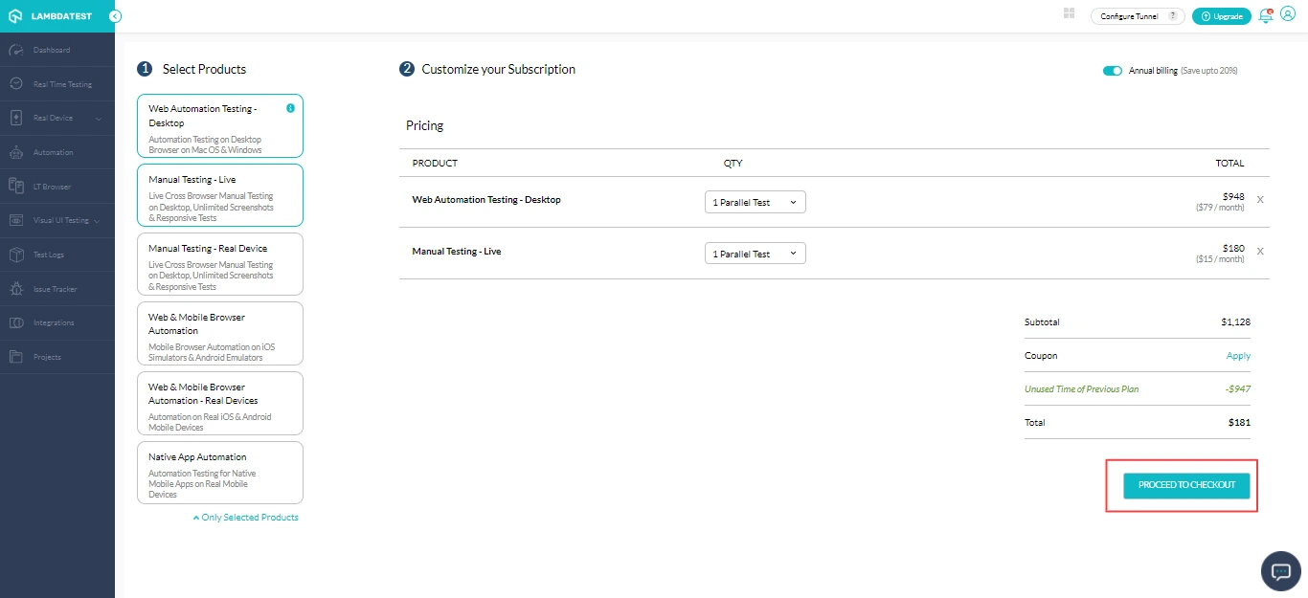Click the Apply coupon link
Viewport: 1308px width, 598px height.
[x=1238, y=356]
